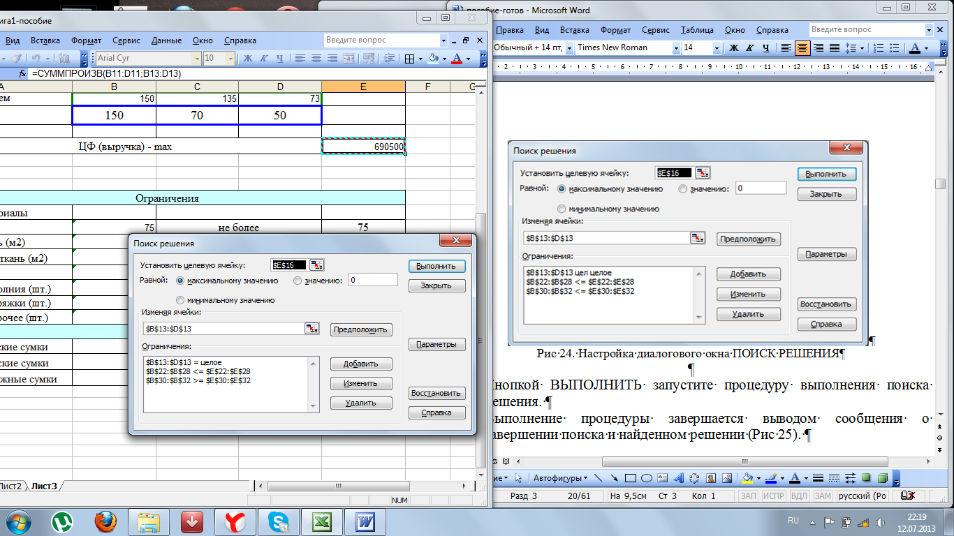Click Excel format painter brush icon
The width and height of the screenshot is (954, 536).
click(15, 59)
